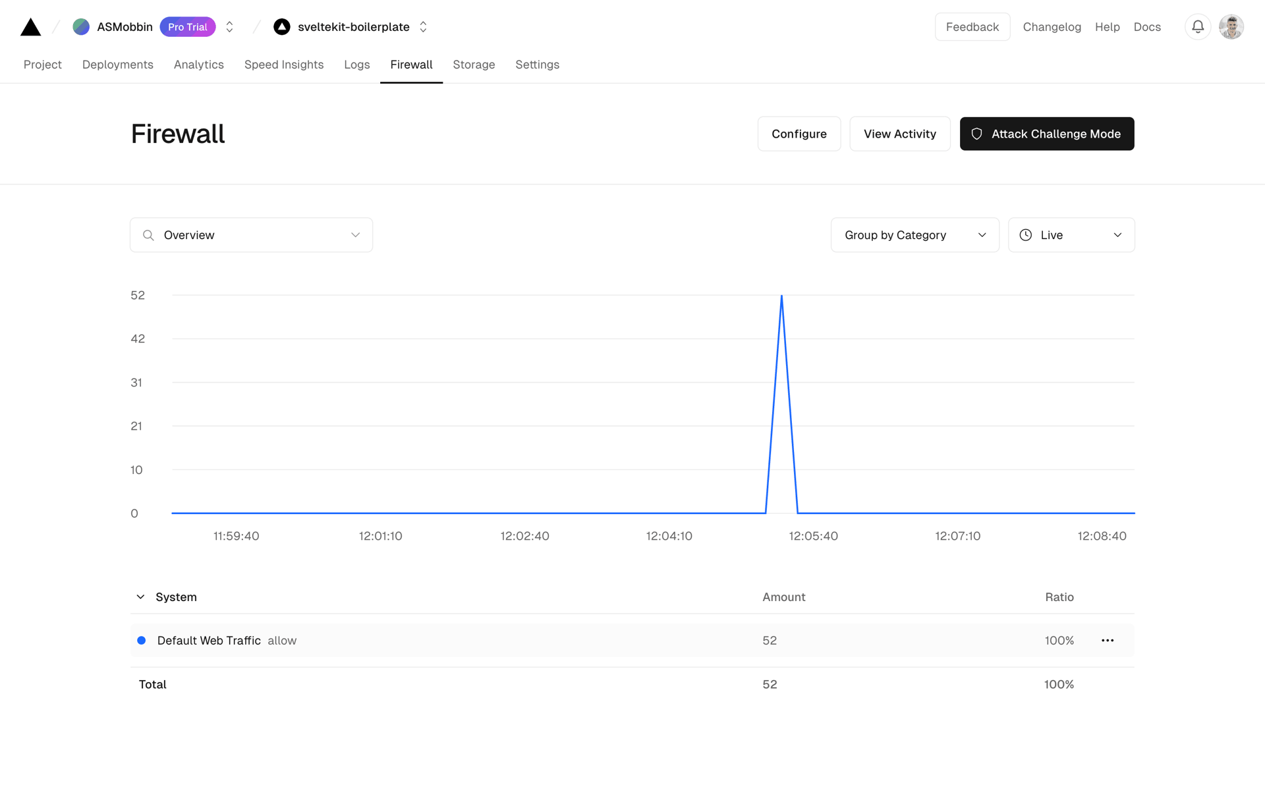Image resolution: width=1265 pixels, height=790 pixels.
Task: Click the System group label
Action: (176, 597)
